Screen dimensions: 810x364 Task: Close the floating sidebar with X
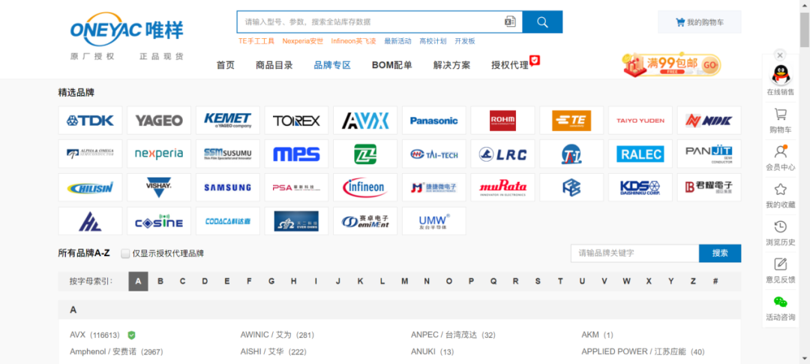(x=780, y=55)
